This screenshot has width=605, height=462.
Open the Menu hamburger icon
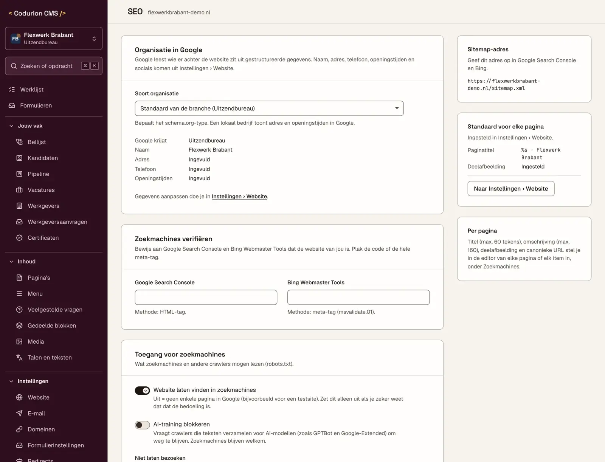(x=19, y=294)
